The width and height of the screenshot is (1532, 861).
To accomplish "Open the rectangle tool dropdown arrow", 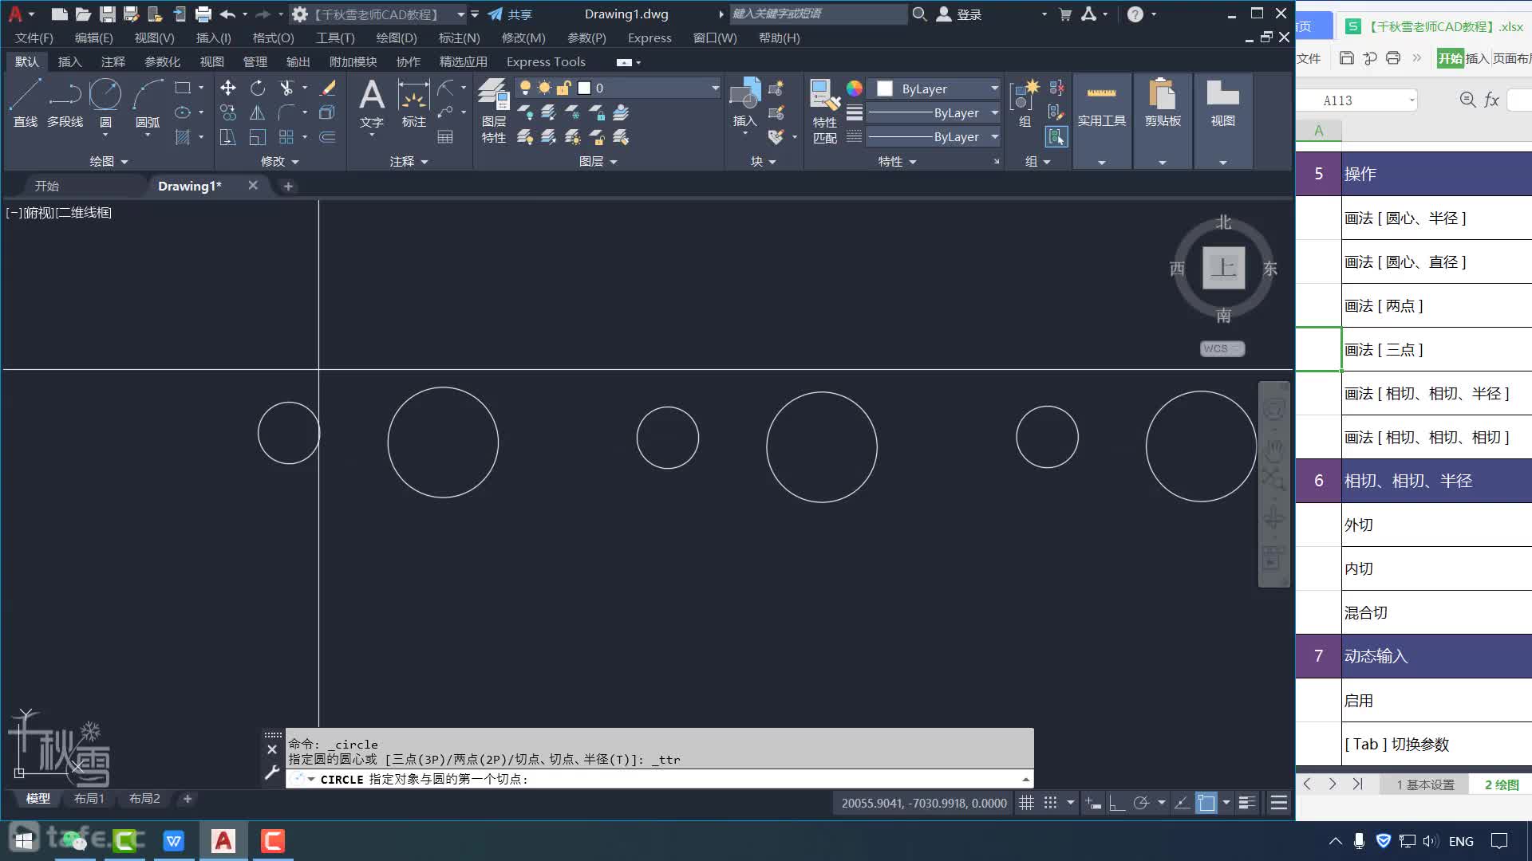I will (201, 88).
